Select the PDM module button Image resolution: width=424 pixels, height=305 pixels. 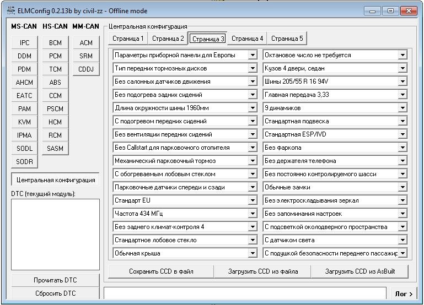tap(24, 69)
